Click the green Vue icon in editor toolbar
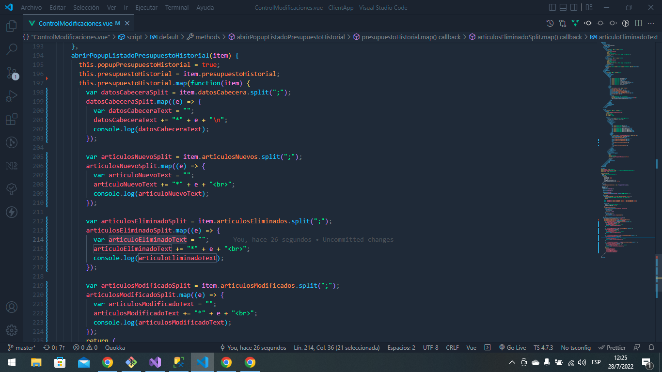Screen dimensions: 662x372 575,23
